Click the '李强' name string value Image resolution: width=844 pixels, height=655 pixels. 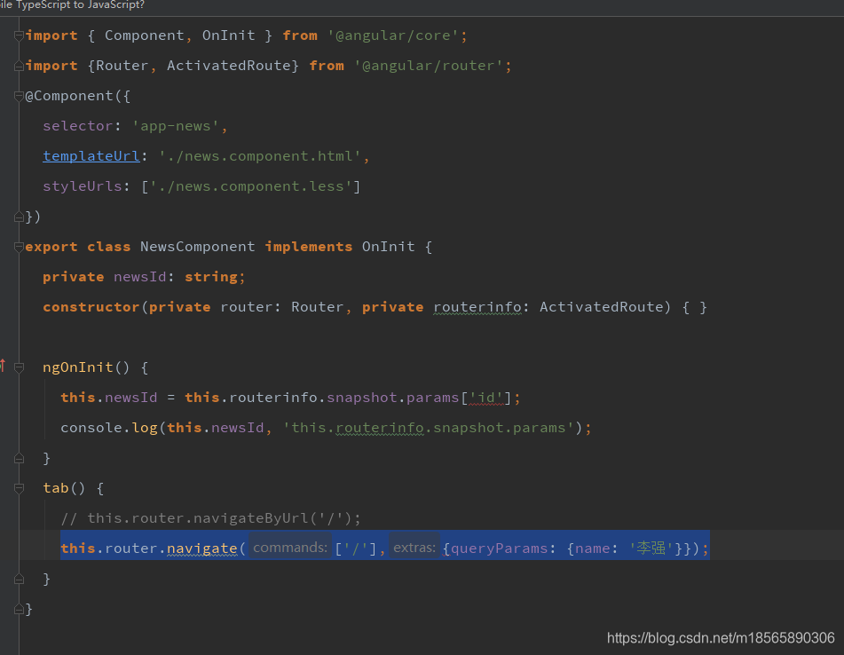[651, 548]
